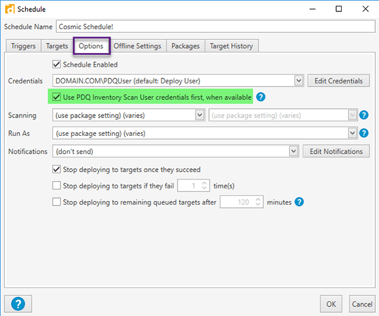The height and width of the screenshot is (316, 379).
Task: Enable Stop deploying to targets if they fail
Action: tap(57, 186)
